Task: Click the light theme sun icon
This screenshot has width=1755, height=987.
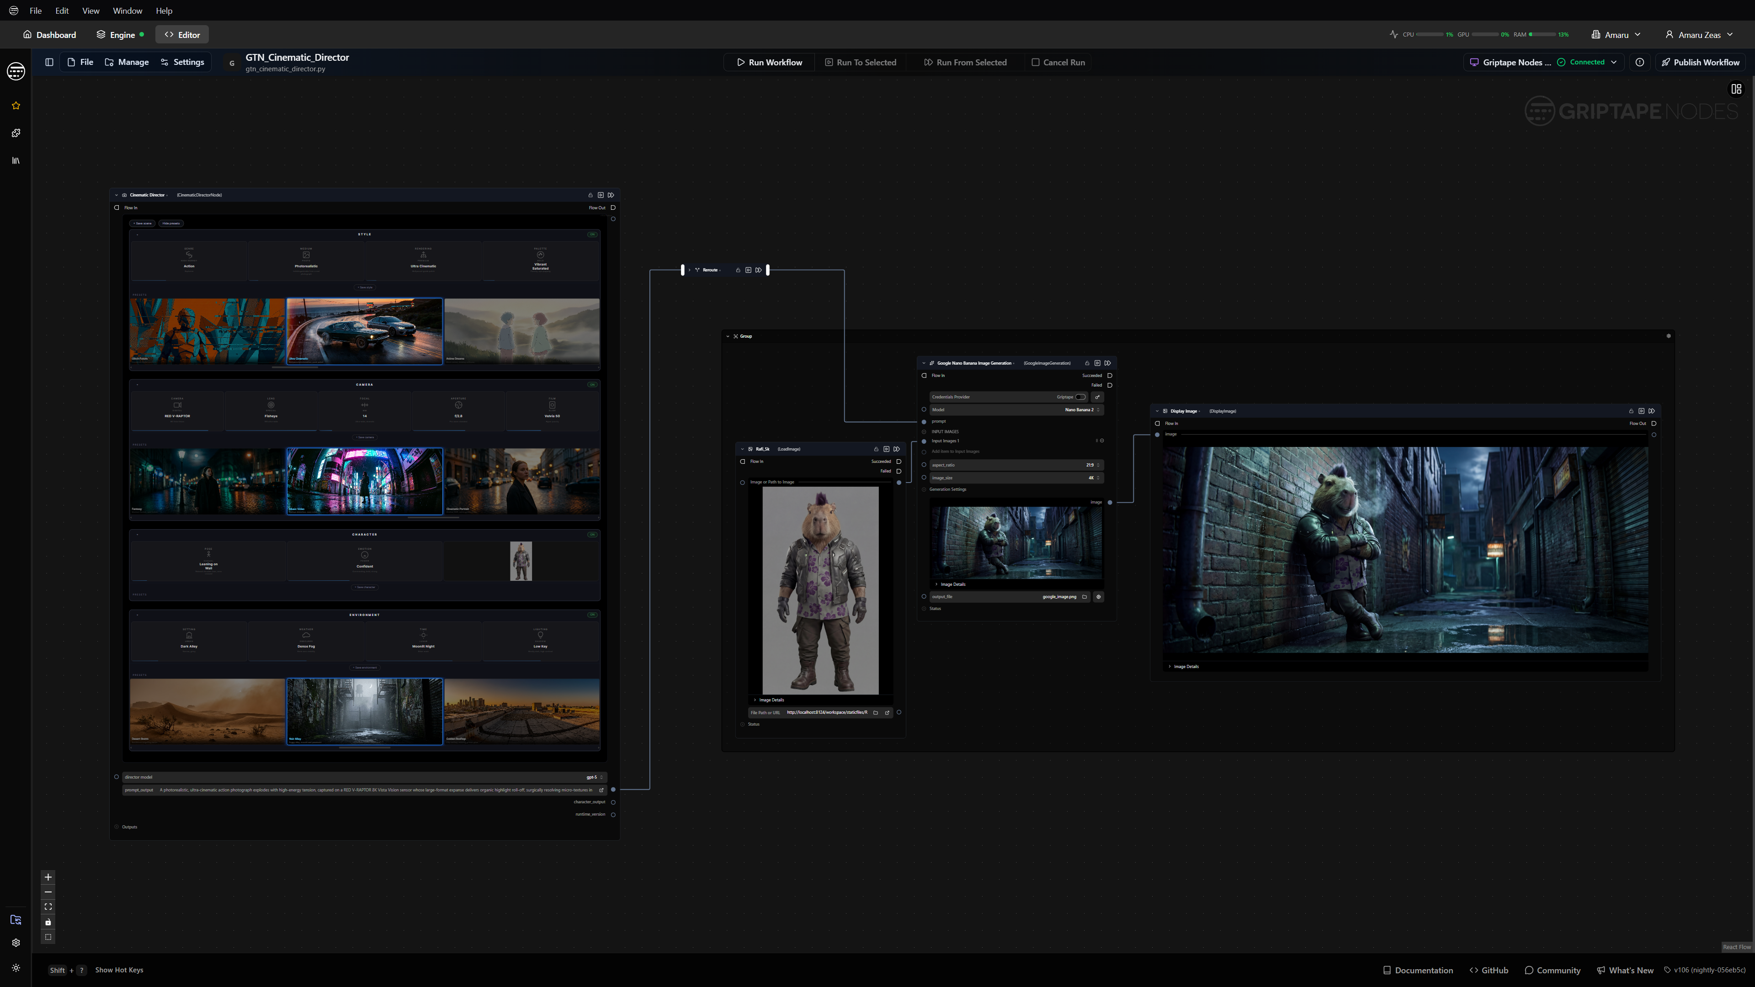Action: click(x=16, y=967)
